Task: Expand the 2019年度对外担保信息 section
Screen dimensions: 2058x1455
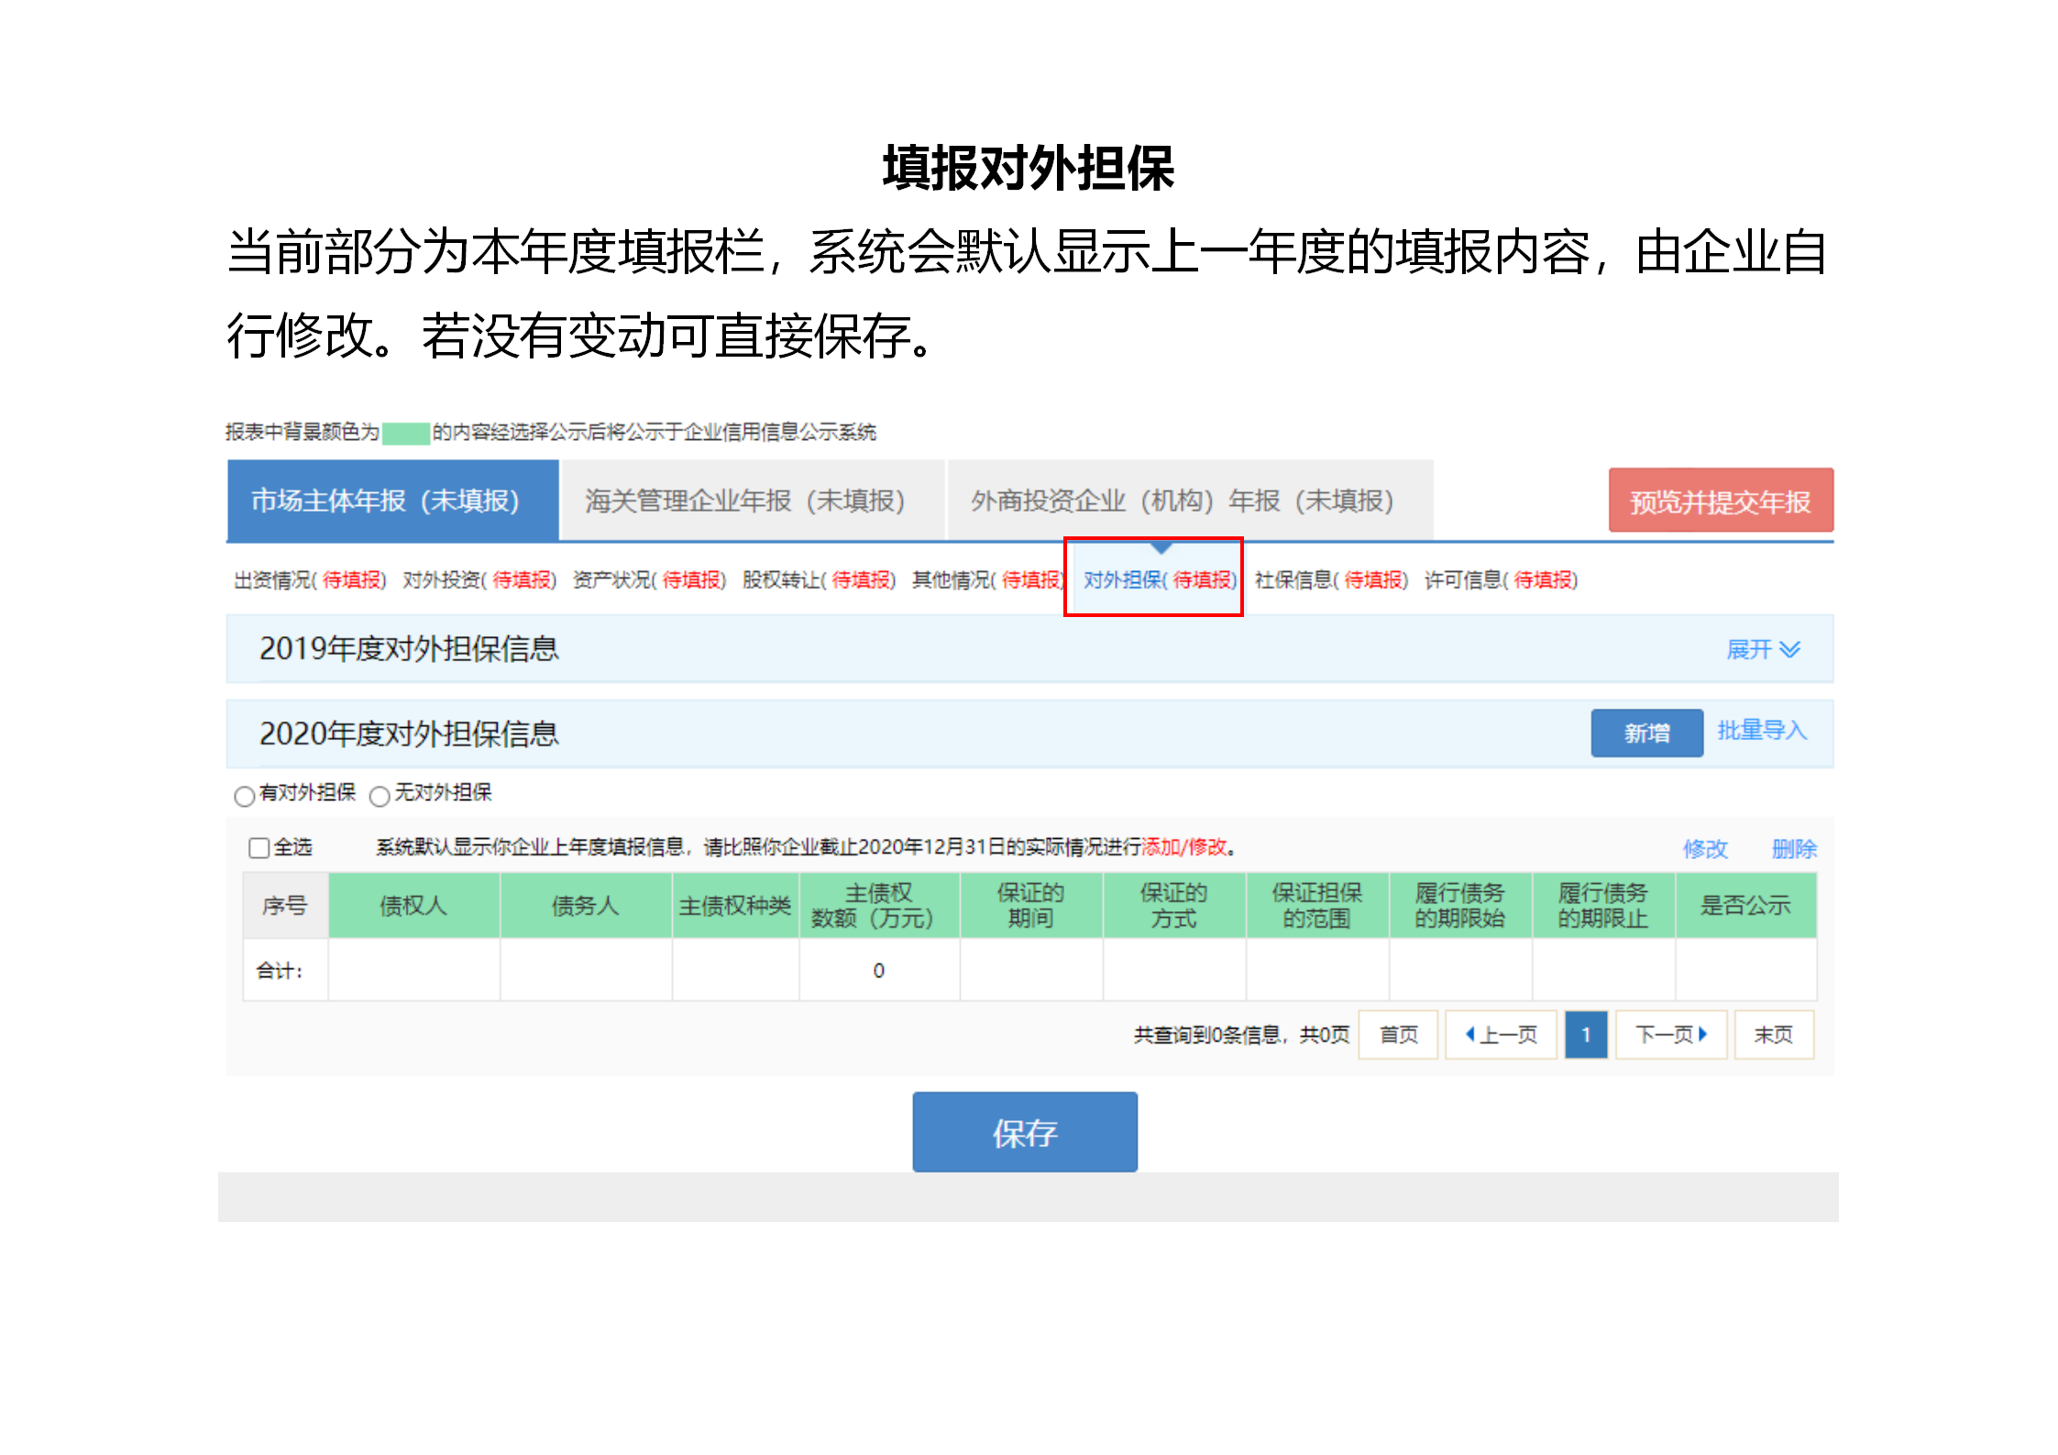Action: point(1762,649)
